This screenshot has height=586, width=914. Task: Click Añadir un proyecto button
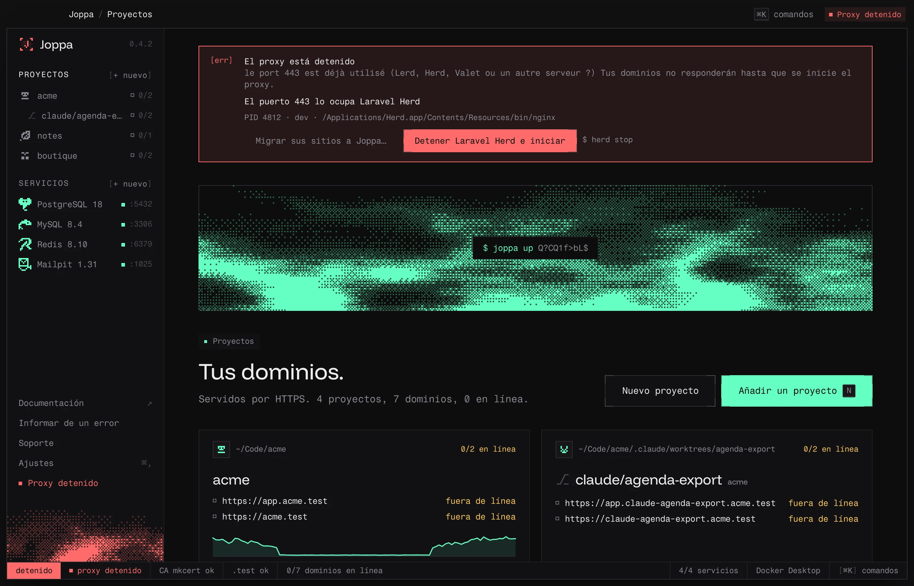tap(797, 391)
